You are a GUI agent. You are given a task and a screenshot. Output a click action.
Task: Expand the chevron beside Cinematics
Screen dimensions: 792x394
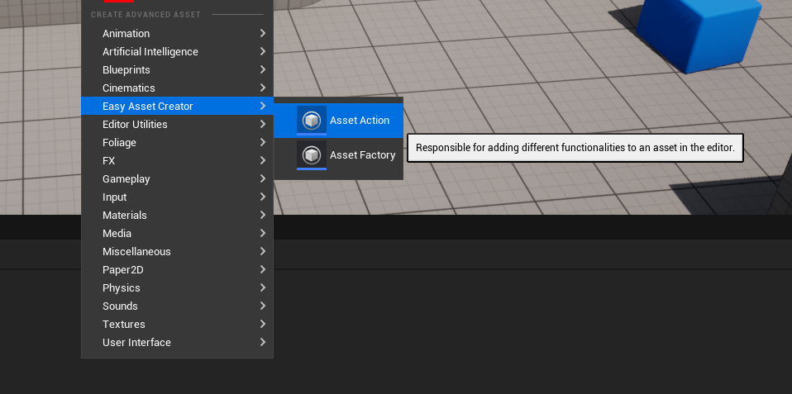[x=263, y=88]
